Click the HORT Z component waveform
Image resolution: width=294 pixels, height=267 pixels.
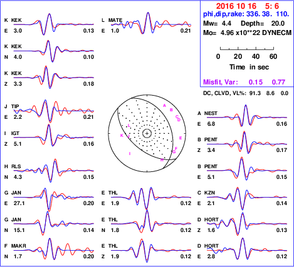coord(247,224)
